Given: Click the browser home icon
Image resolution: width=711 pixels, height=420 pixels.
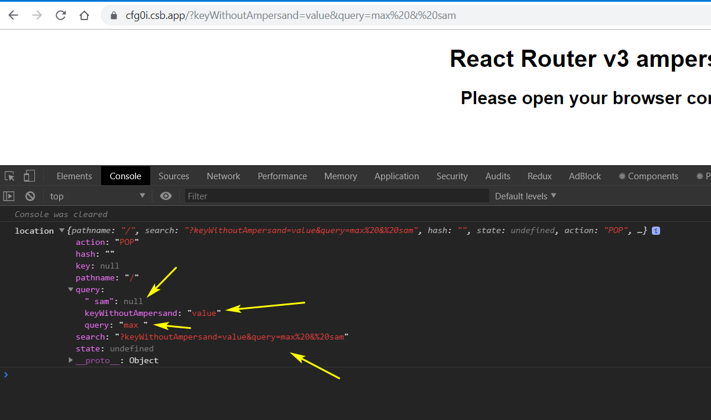Looking at the screenshot, I should pyautogui.click(x=84, y=15).
